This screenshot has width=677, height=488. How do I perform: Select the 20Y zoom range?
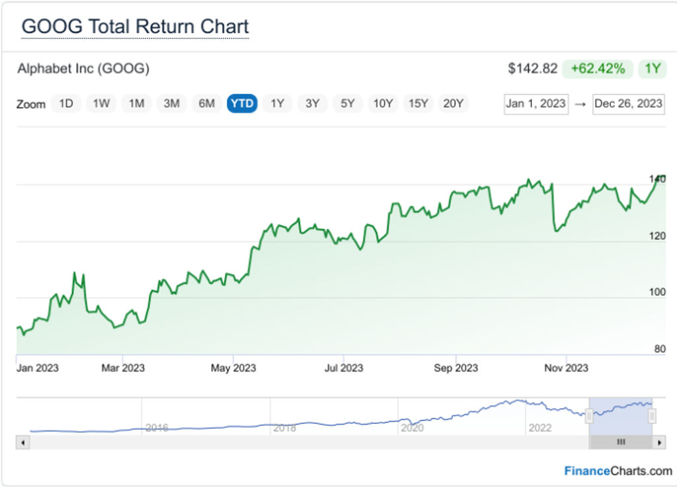tap(454, 104)
